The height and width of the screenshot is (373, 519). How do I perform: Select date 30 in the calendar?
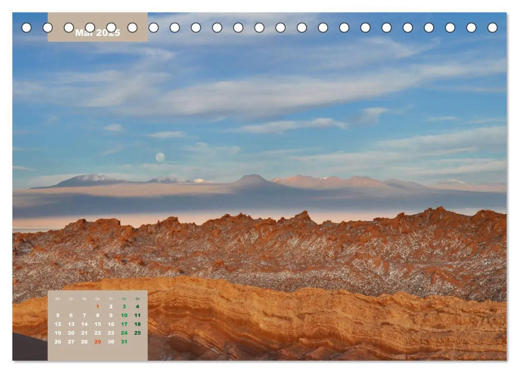pyautogui.click(x=111, y=342)
